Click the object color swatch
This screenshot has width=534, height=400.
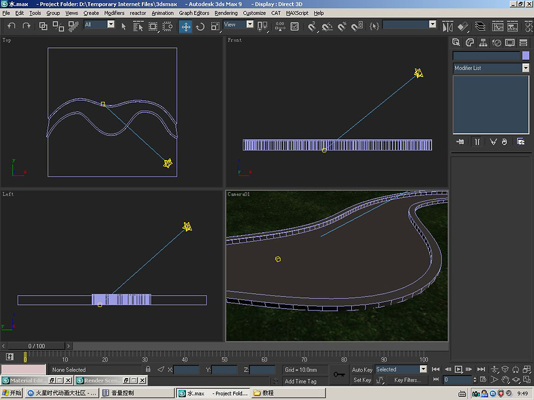pyautogui.click(x=525, y=55)
